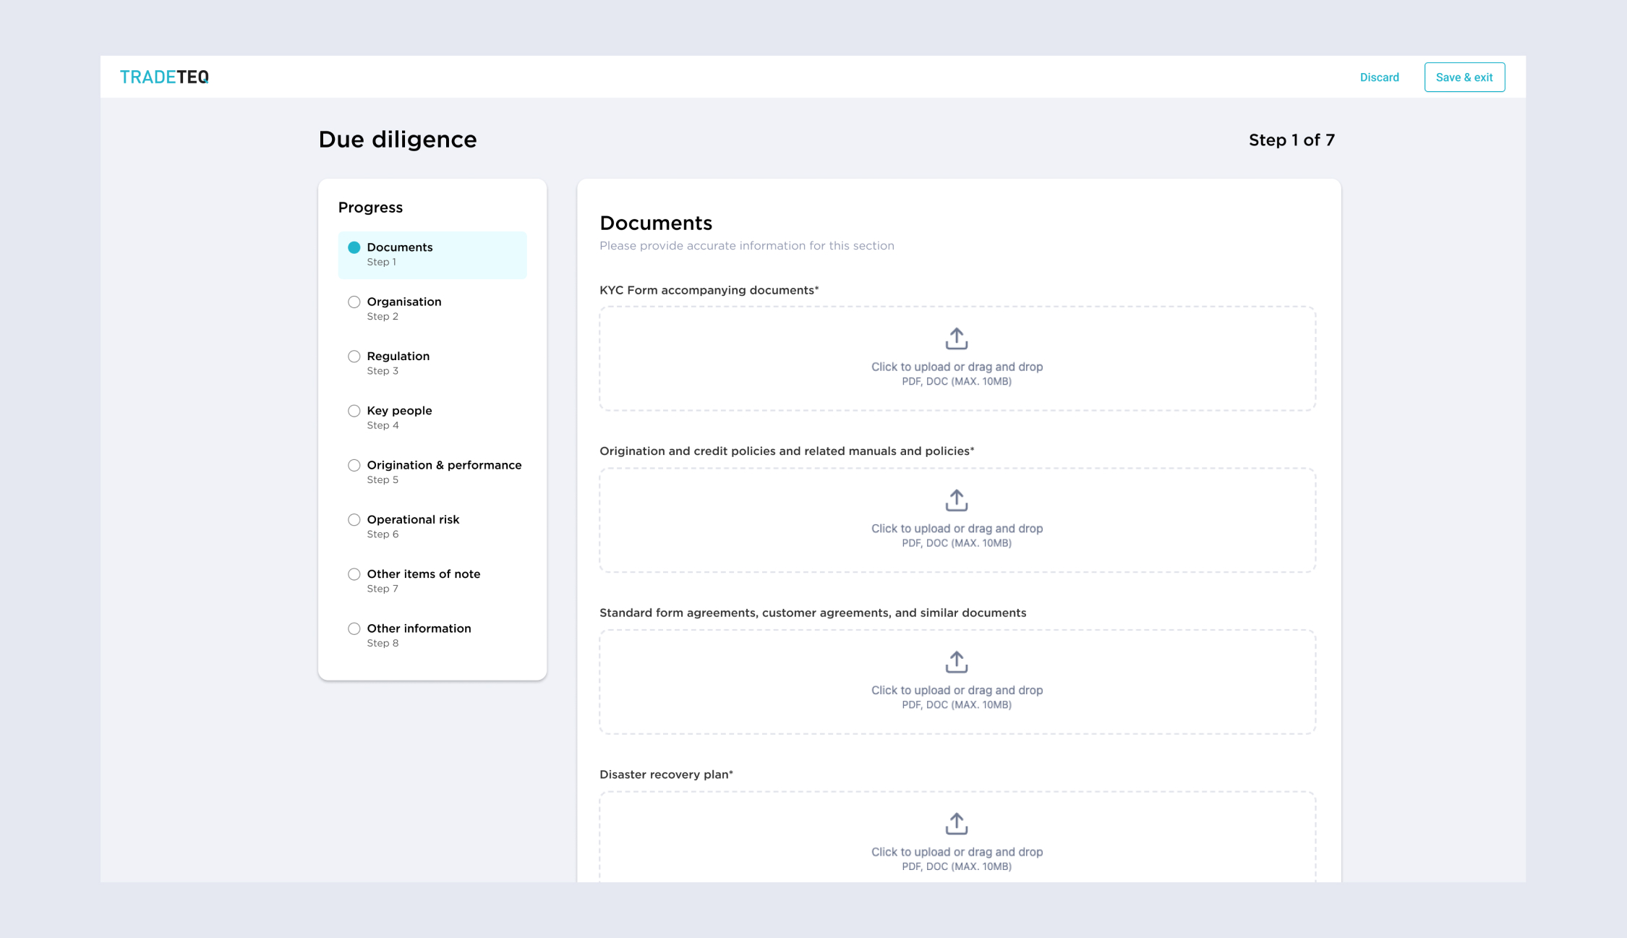Screen dimensions: 1627x938
Task: Click the TRADETEQ logo
Action: pyautogui.click(x=164, y=77)
